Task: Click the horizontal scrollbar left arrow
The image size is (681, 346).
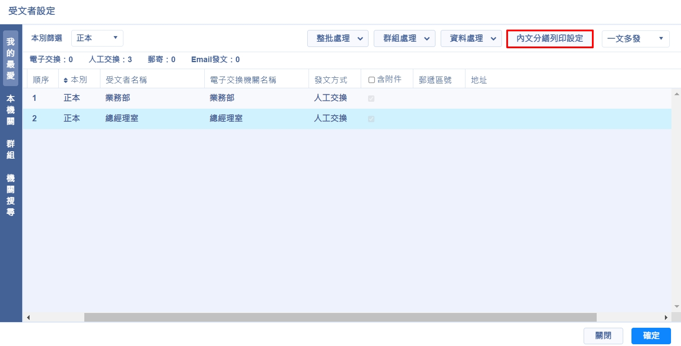Action: (28, 317)
